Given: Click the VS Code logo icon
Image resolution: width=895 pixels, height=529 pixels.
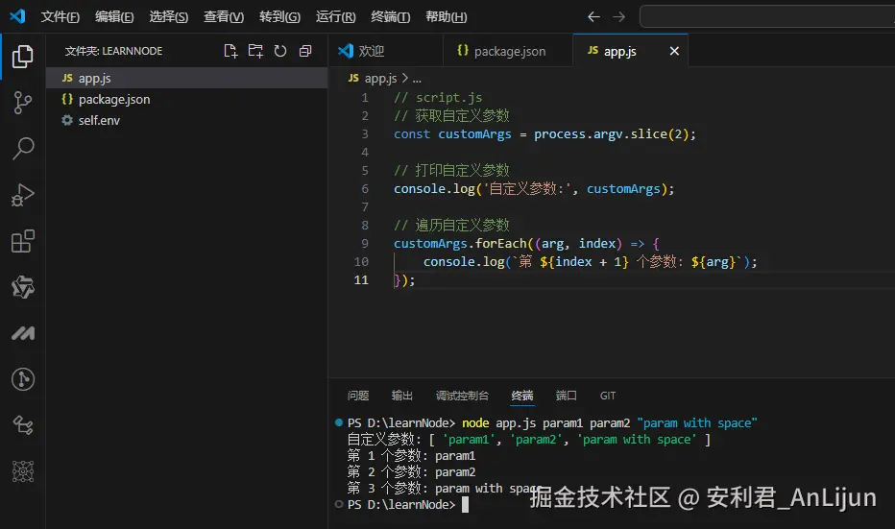Looking at the screenshot, I should point(17,16).
